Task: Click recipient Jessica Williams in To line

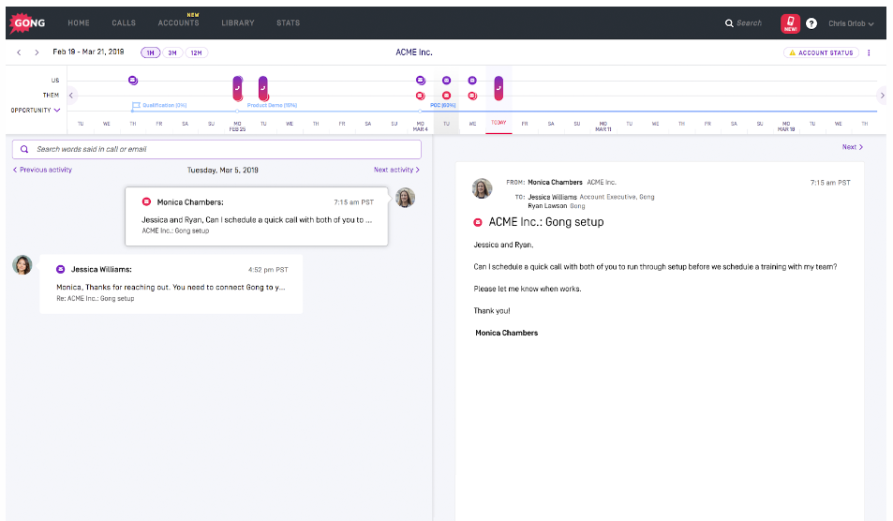Action: point(552,197)
